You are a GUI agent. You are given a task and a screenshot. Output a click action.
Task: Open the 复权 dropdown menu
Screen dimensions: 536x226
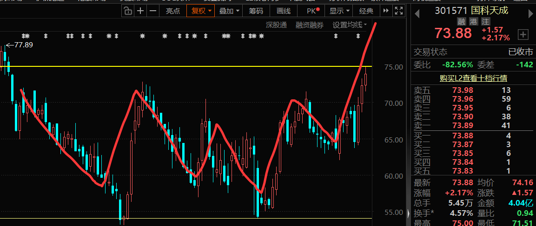click(x=201, y=11)
